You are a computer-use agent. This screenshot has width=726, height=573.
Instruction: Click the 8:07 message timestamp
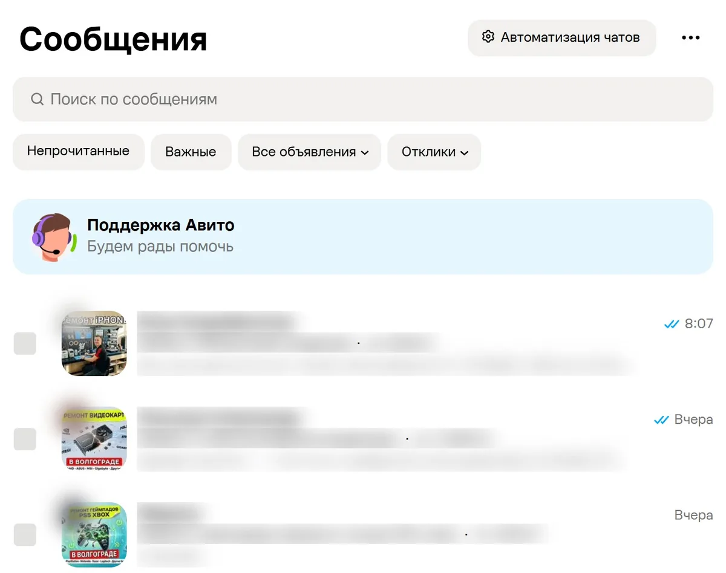[699, 324]
